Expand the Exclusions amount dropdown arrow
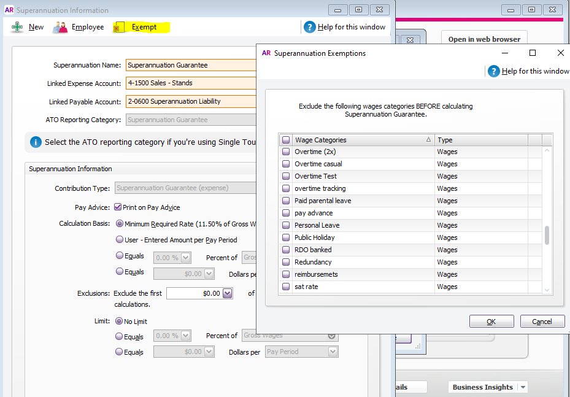The height and width of the screenshot is (397, 570). point(227,293)
